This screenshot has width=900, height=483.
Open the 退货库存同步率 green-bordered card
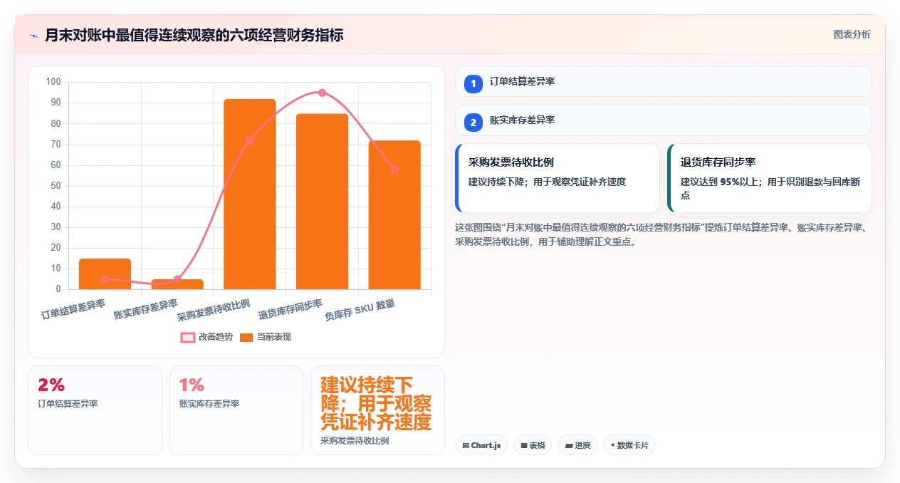[770, 178]
